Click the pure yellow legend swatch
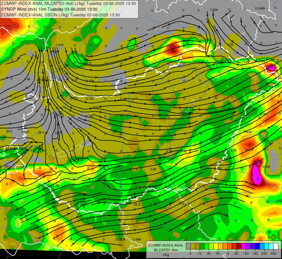 pyautogui.click(x=216, y=246)
